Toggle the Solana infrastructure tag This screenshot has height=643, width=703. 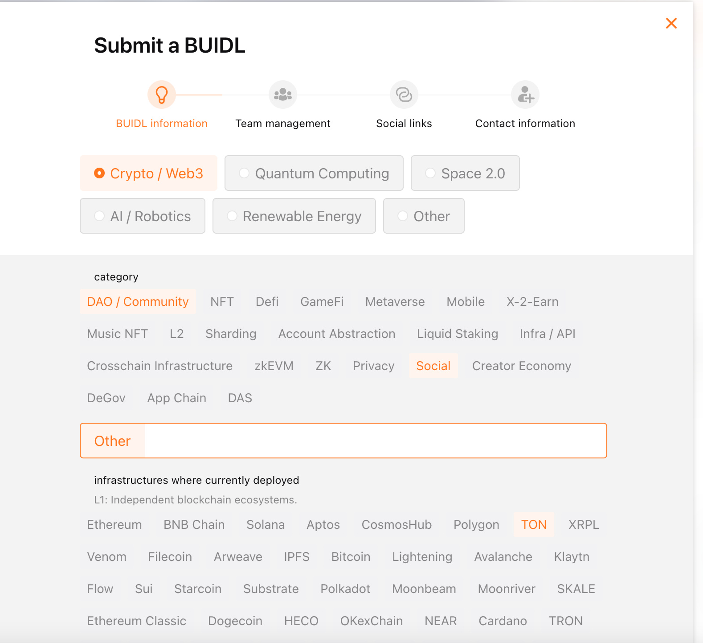pos(266,524)
